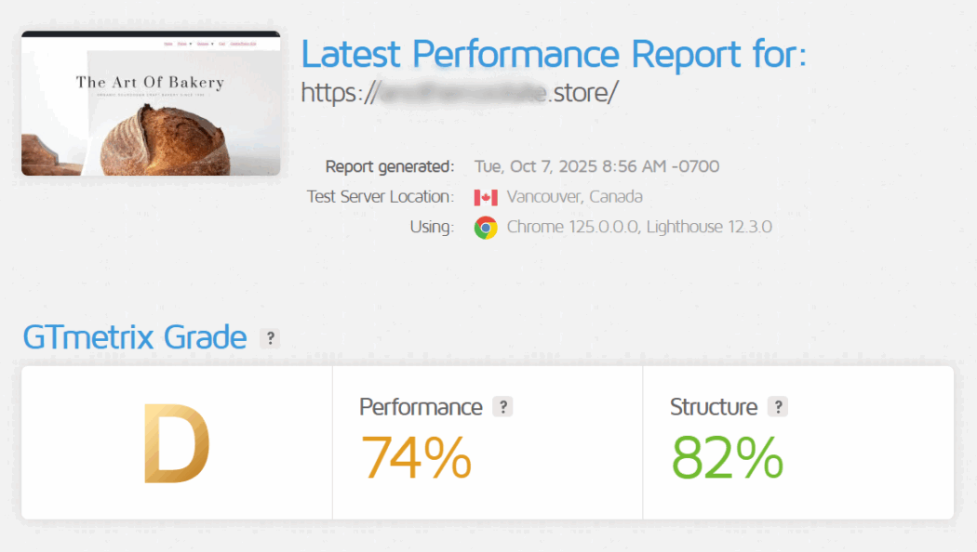Open the Performance help question mark
This screenshot has width=977, height=552.
502,407
